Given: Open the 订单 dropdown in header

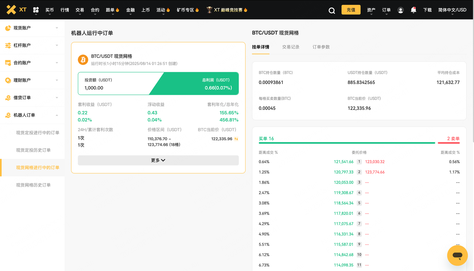Looking at the screenshot, I should click(x=386, y=10).
